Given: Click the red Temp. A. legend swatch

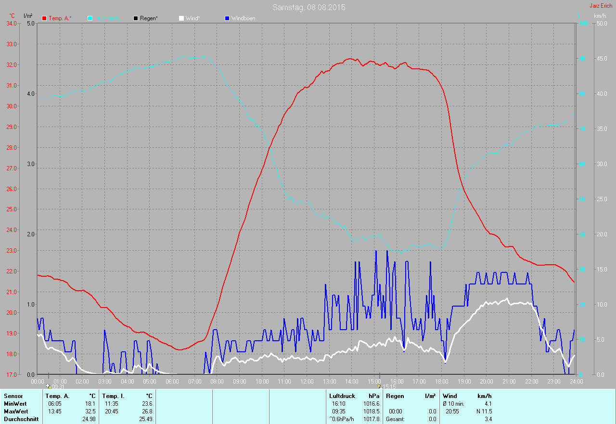Looking at the screenshot, I should tap(44, 18).
